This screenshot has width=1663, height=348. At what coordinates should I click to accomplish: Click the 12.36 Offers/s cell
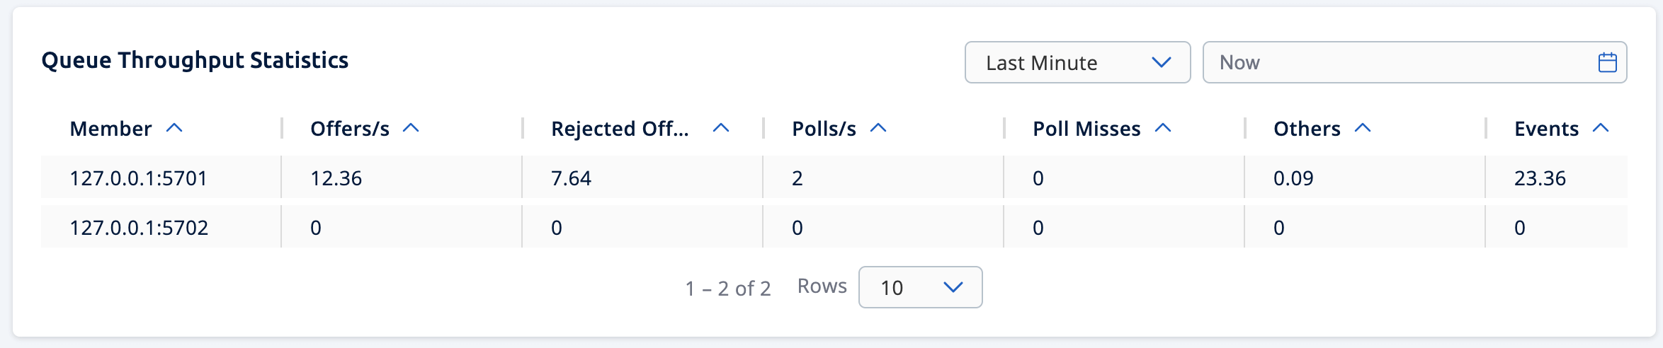336,178
